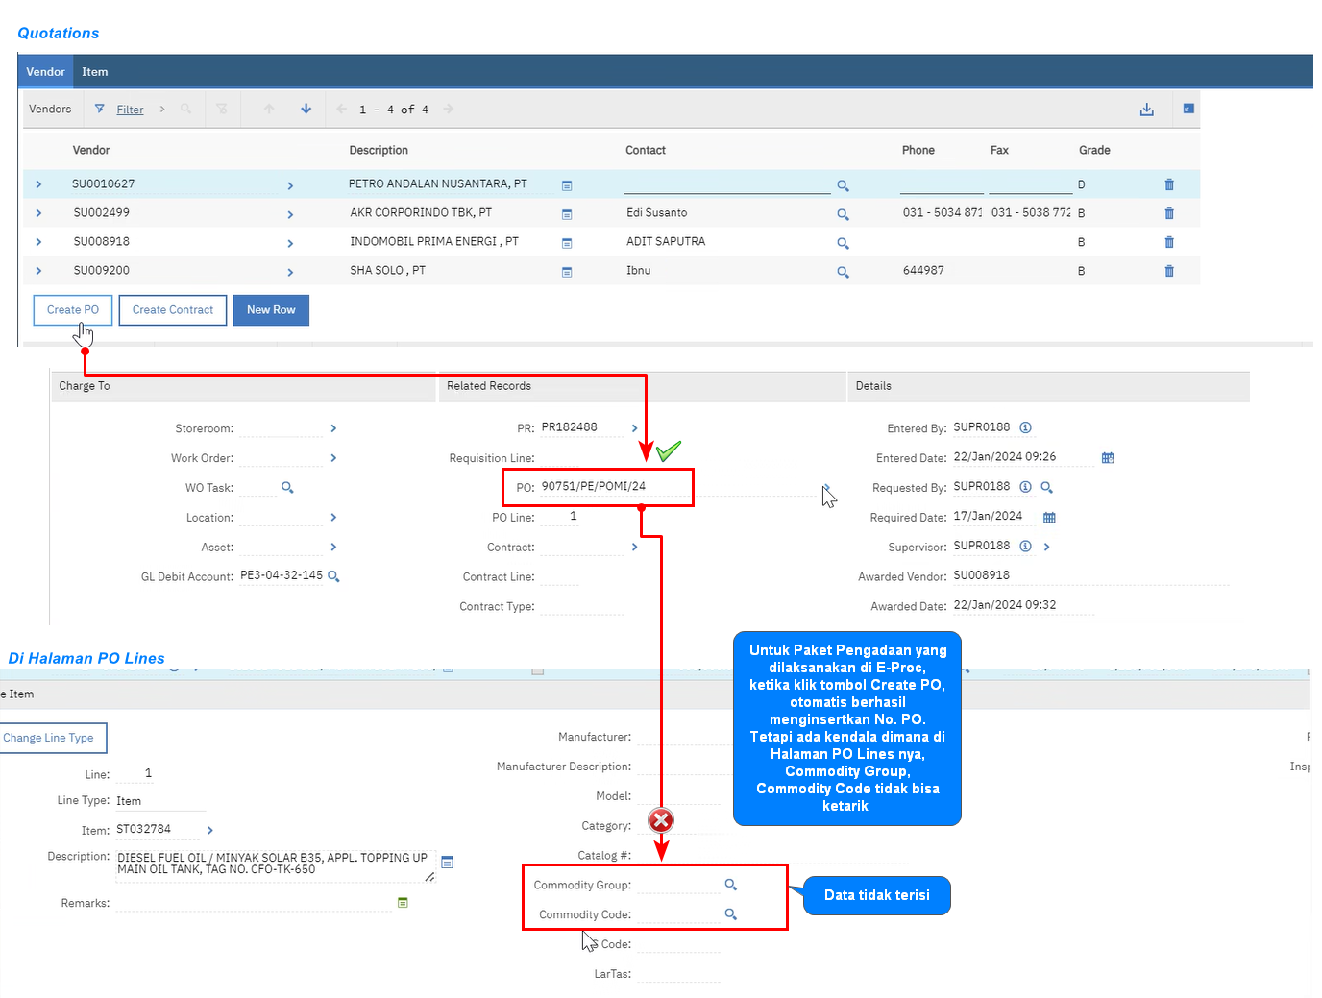Viewport: 1322px width, 998px height.
Task: Click the Commodity Code lookup magnifier
Action: pos(731,914)
